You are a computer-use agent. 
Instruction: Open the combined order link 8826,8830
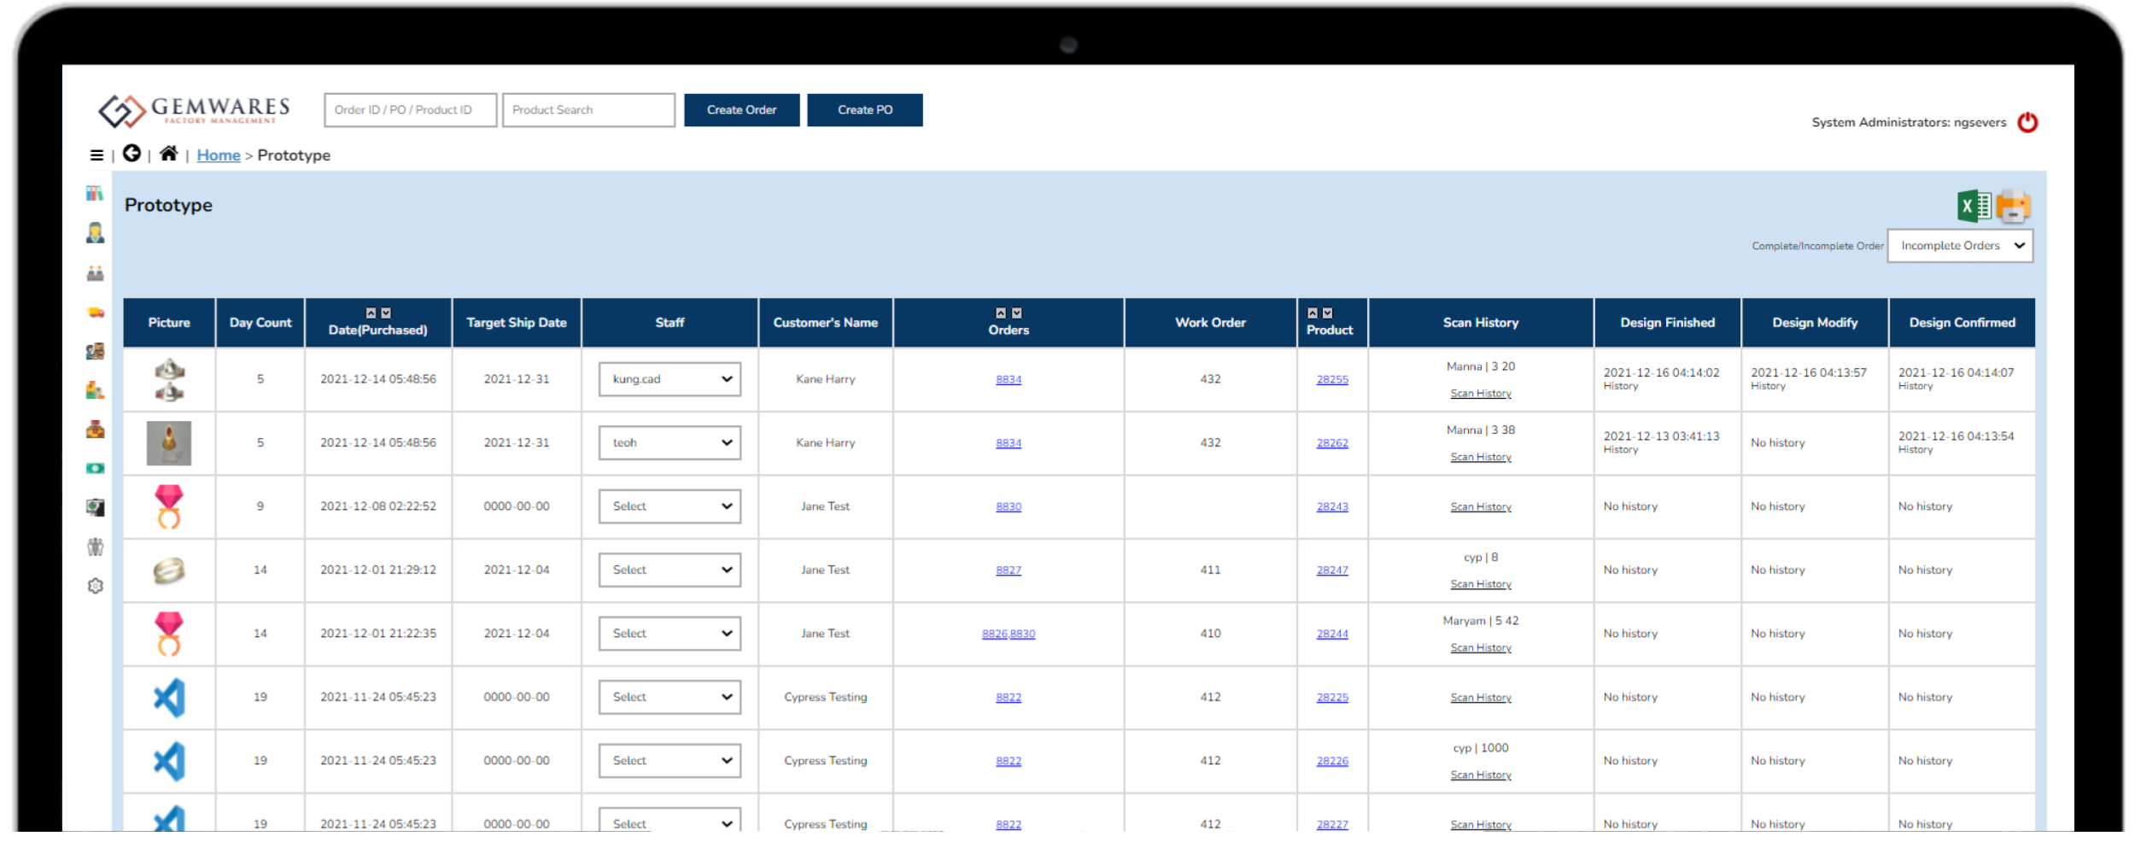click(1009, 634)
